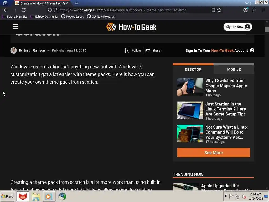
Task: Click the taskbar clock showing 6:09 AM
Action: (x=255, y=196)
